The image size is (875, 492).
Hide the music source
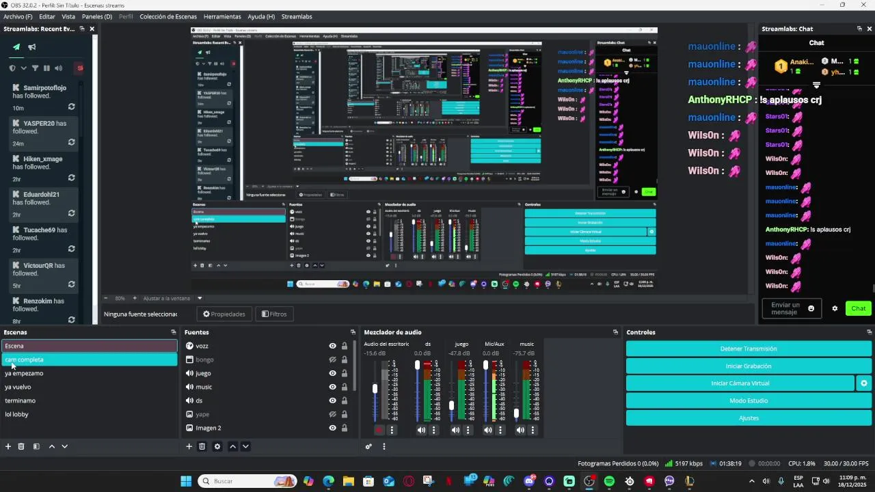pyautogui.click(x=332, y=387)
